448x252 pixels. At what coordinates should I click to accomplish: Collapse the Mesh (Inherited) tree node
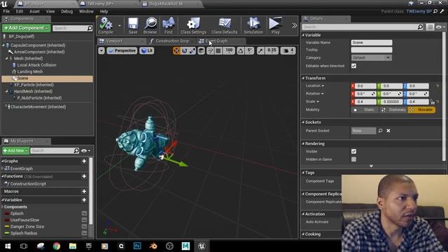[x=6, y=58]
